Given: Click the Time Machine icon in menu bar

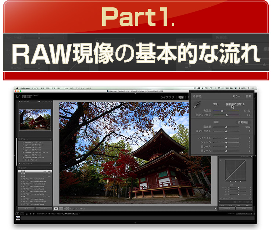Looking at the screenshot, I should [x=211, y=88].
